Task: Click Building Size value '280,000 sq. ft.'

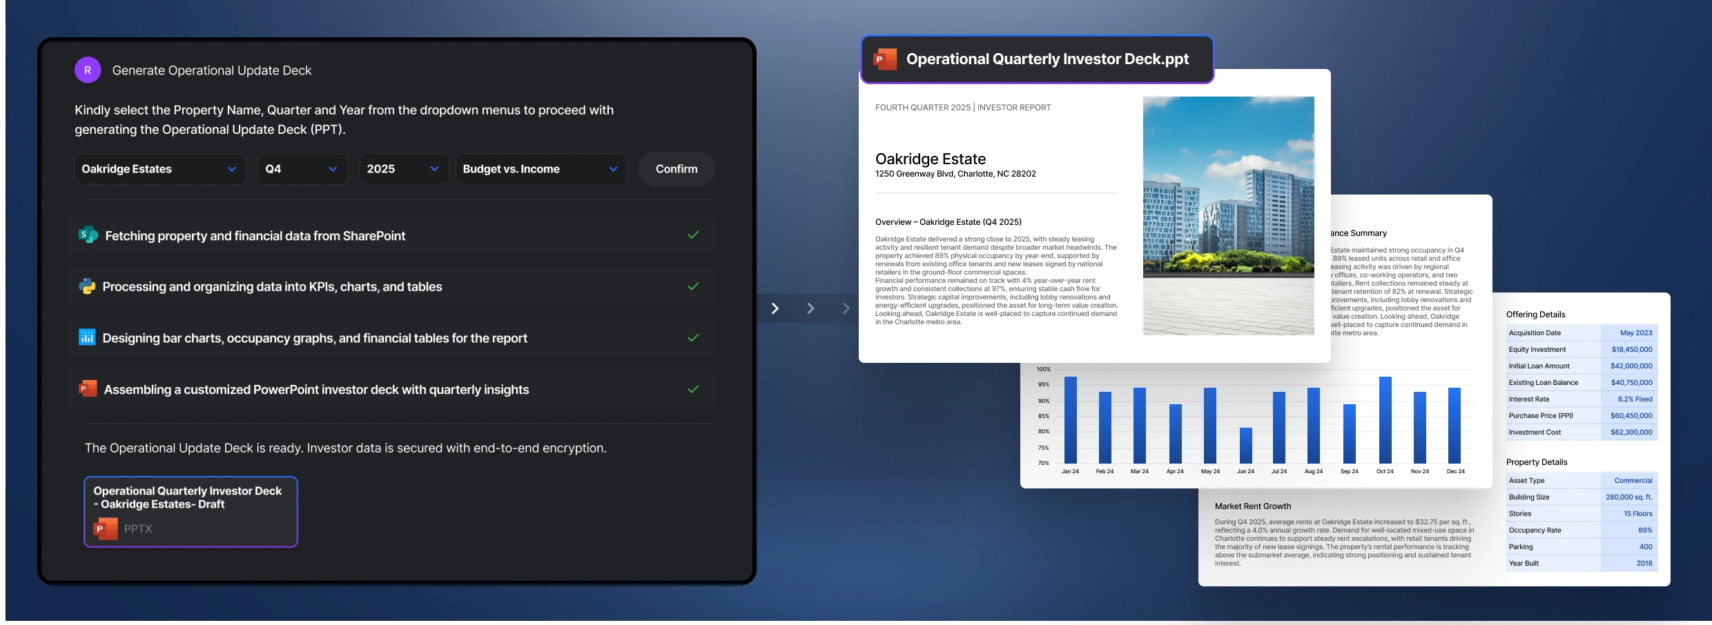Action: click(1628, 497)
